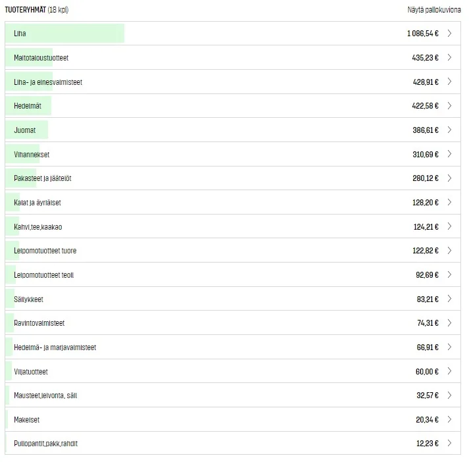Open Liha- ja einesvalmisteet chevron arrow

pyautogui.click(x=449, y=82)
